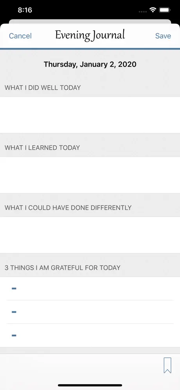Tap the bookmark icon in the bottom toolbar
Viewport: 180px width, 390px height.
pyautogui.click(x=167, y=365)
